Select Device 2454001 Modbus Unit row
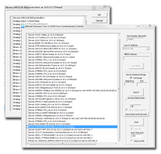This screenshot has height=154, width=161. click(73, 90)
